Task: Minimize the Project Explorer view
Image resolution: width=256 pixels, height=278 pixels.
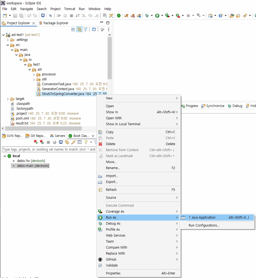Action: pos(102,22)
